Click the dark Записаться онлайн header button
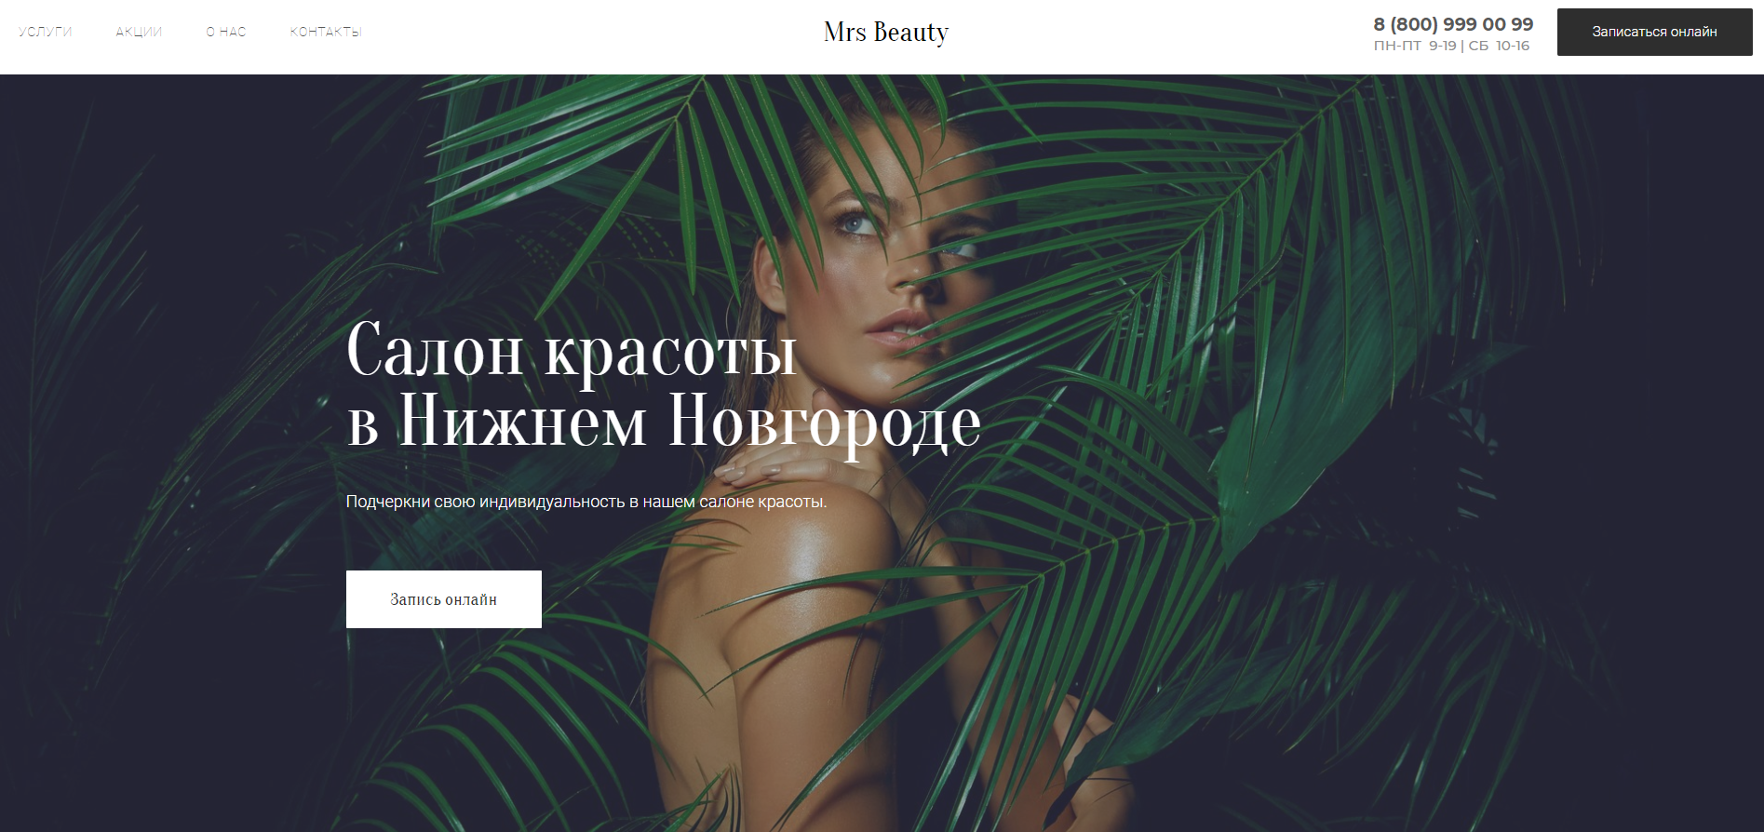This screenshot has height=832, width=1764. tap(1654, 32)
